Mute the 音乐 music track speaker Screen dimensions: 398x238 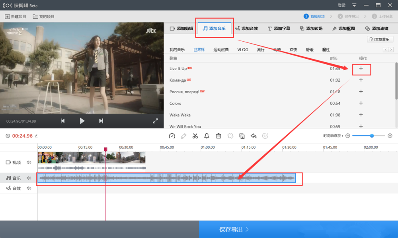pyautogui.click(x=29, y=178)
